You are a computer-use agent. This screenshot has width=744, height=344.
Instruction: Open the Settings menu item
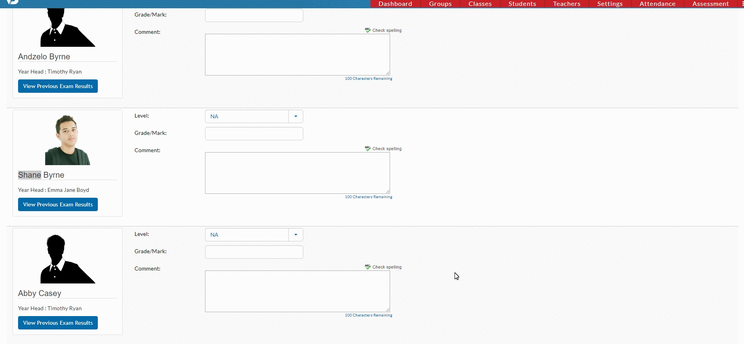tap(610, 4)
